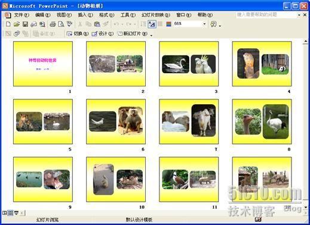310x225 pixels.
Task: Open Print Preview from the toolbar
Action: [61, 24]
